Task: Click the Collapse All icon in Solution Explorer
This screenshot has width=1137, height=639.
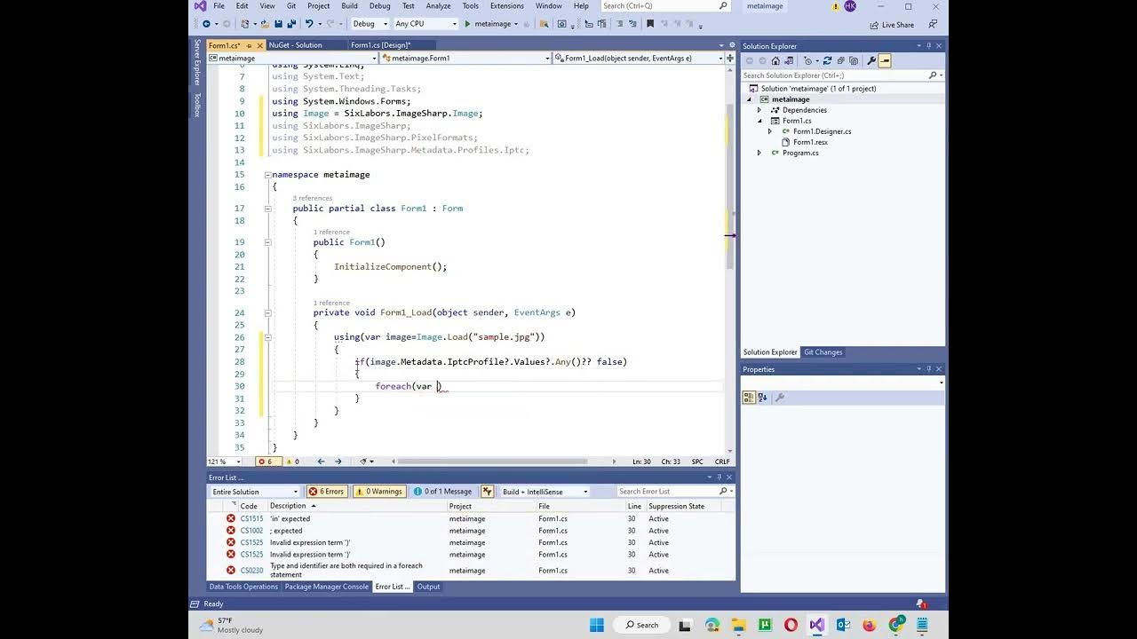Action: click(x=840, y=61)
